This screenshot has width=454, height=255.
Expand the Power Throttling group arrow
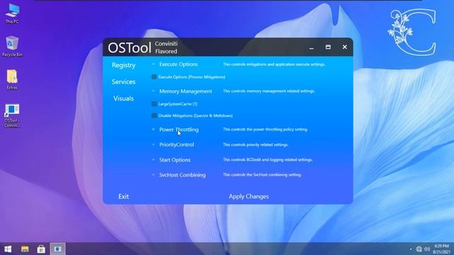pyautogui.click(x=153, y=130)
